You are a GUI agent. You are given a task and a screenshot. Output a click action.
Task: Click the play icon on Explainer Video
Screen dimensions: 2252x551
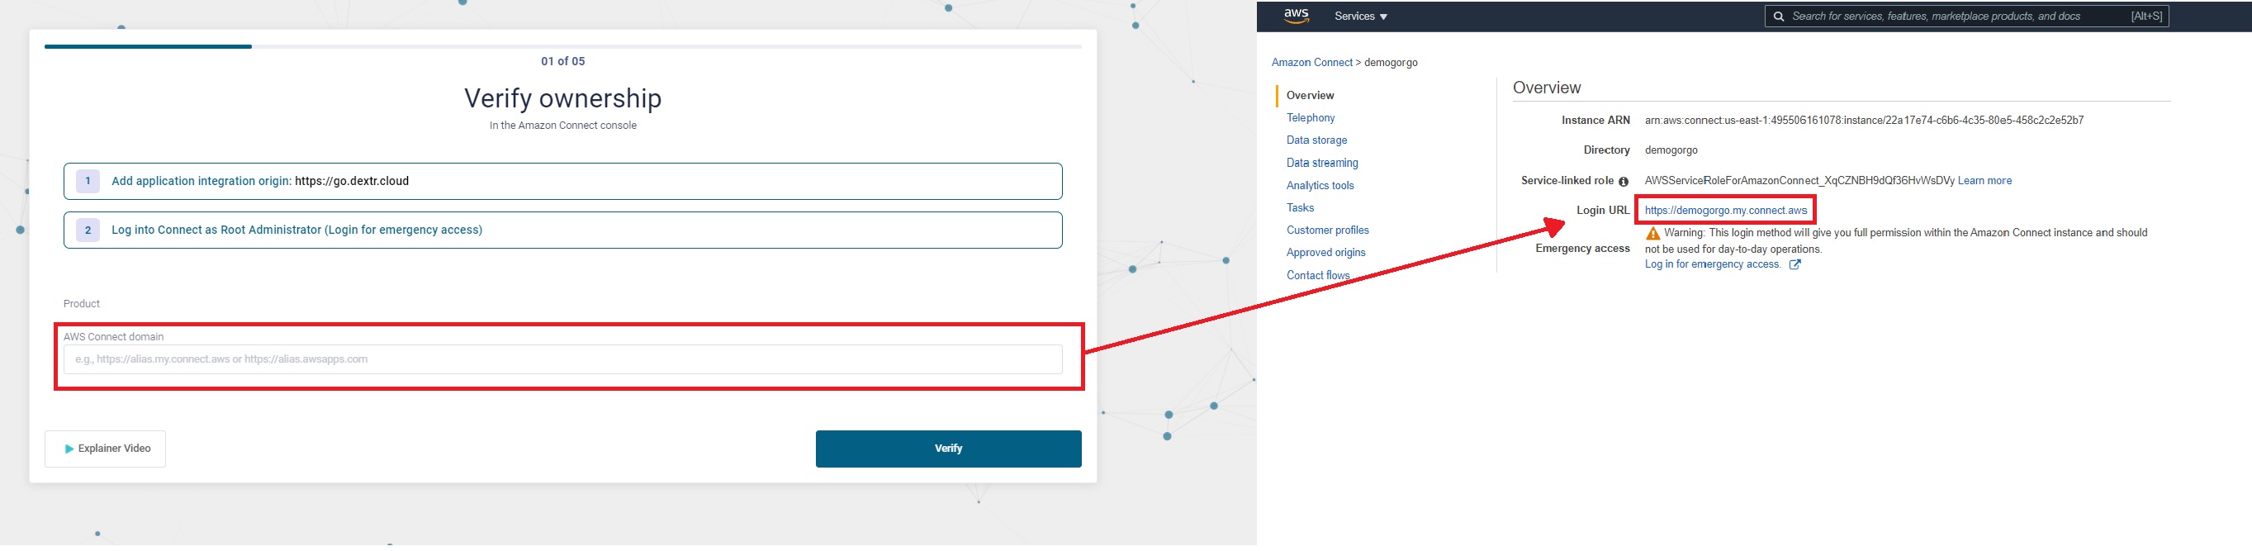click(x=69, y=449)
